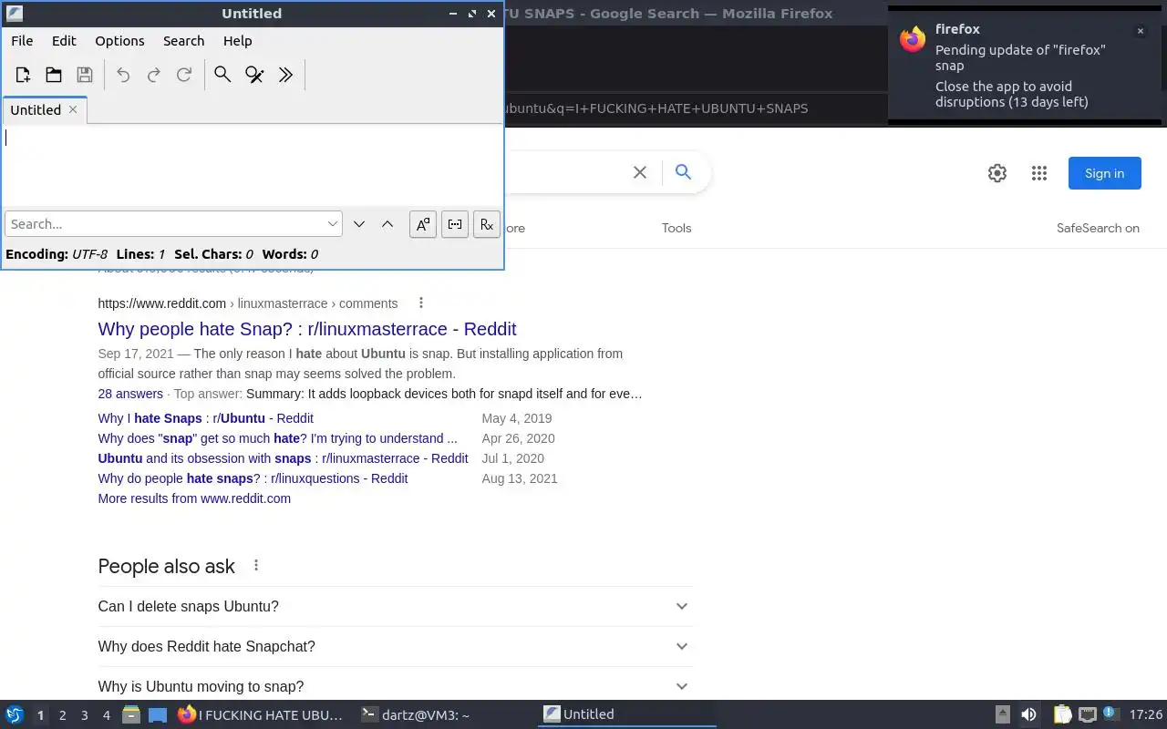Close the Untitled document tab
1167x729 pixels.
tap(73, 109)
